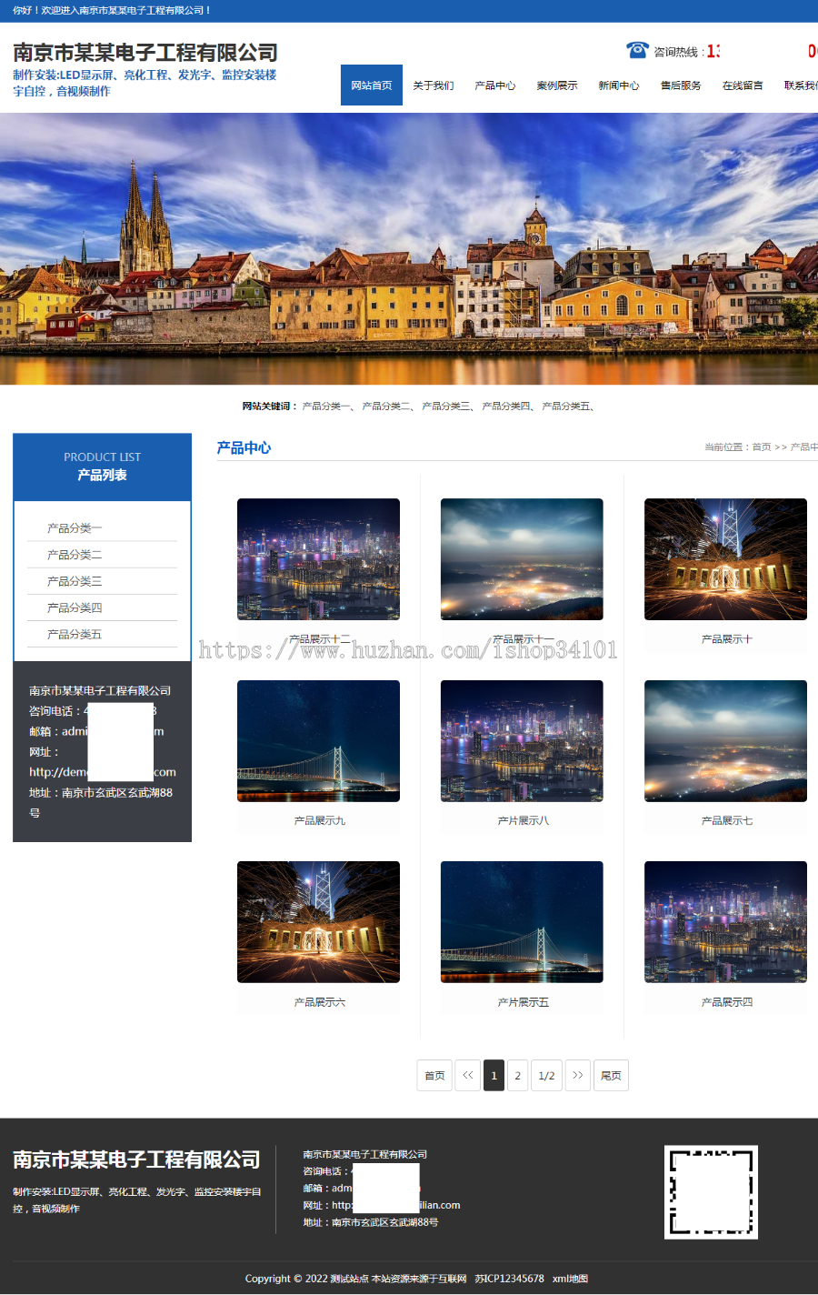Click the 产品展示十 caption link
This screenshot has width=818, height=1295.
726,639
